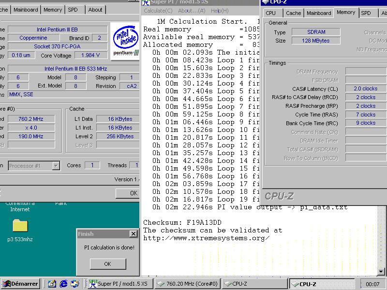Click the PI value output line

click(250, 207)
